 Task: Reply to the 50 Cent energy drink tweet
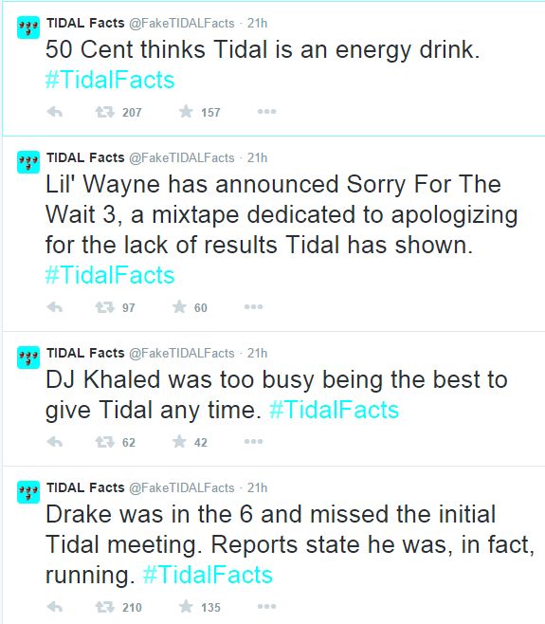point(55,112)
